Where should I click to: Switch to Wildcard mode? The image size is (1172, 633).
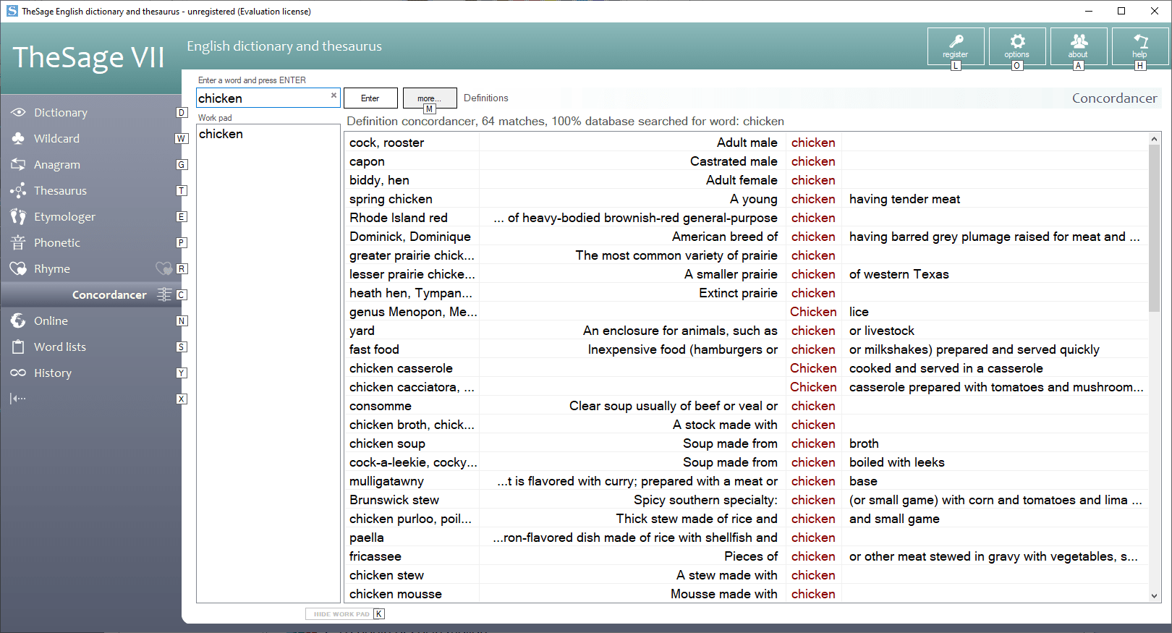(x=56, y=138)
